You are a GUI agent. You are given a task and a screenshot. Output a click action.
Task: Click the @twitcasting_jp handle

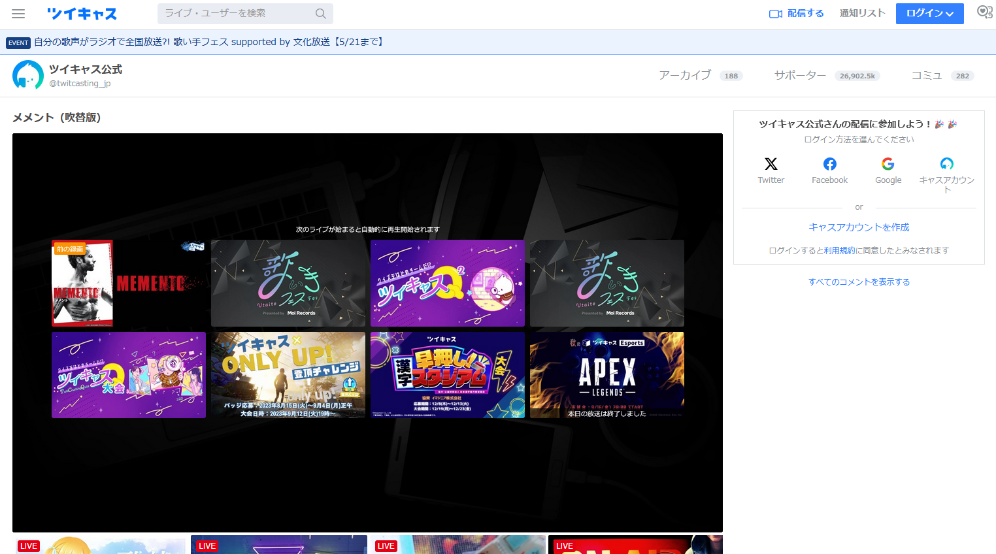coord(80,84)
